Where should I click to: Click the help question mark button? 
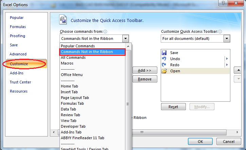point(223,3)
